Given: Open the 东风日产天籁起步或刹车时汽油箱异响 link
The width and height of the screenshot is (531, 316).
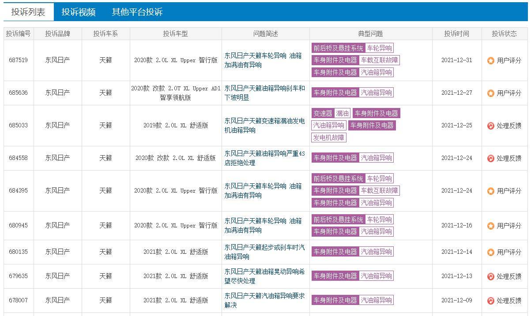Looking at the screenshot, I should (264, 252).
